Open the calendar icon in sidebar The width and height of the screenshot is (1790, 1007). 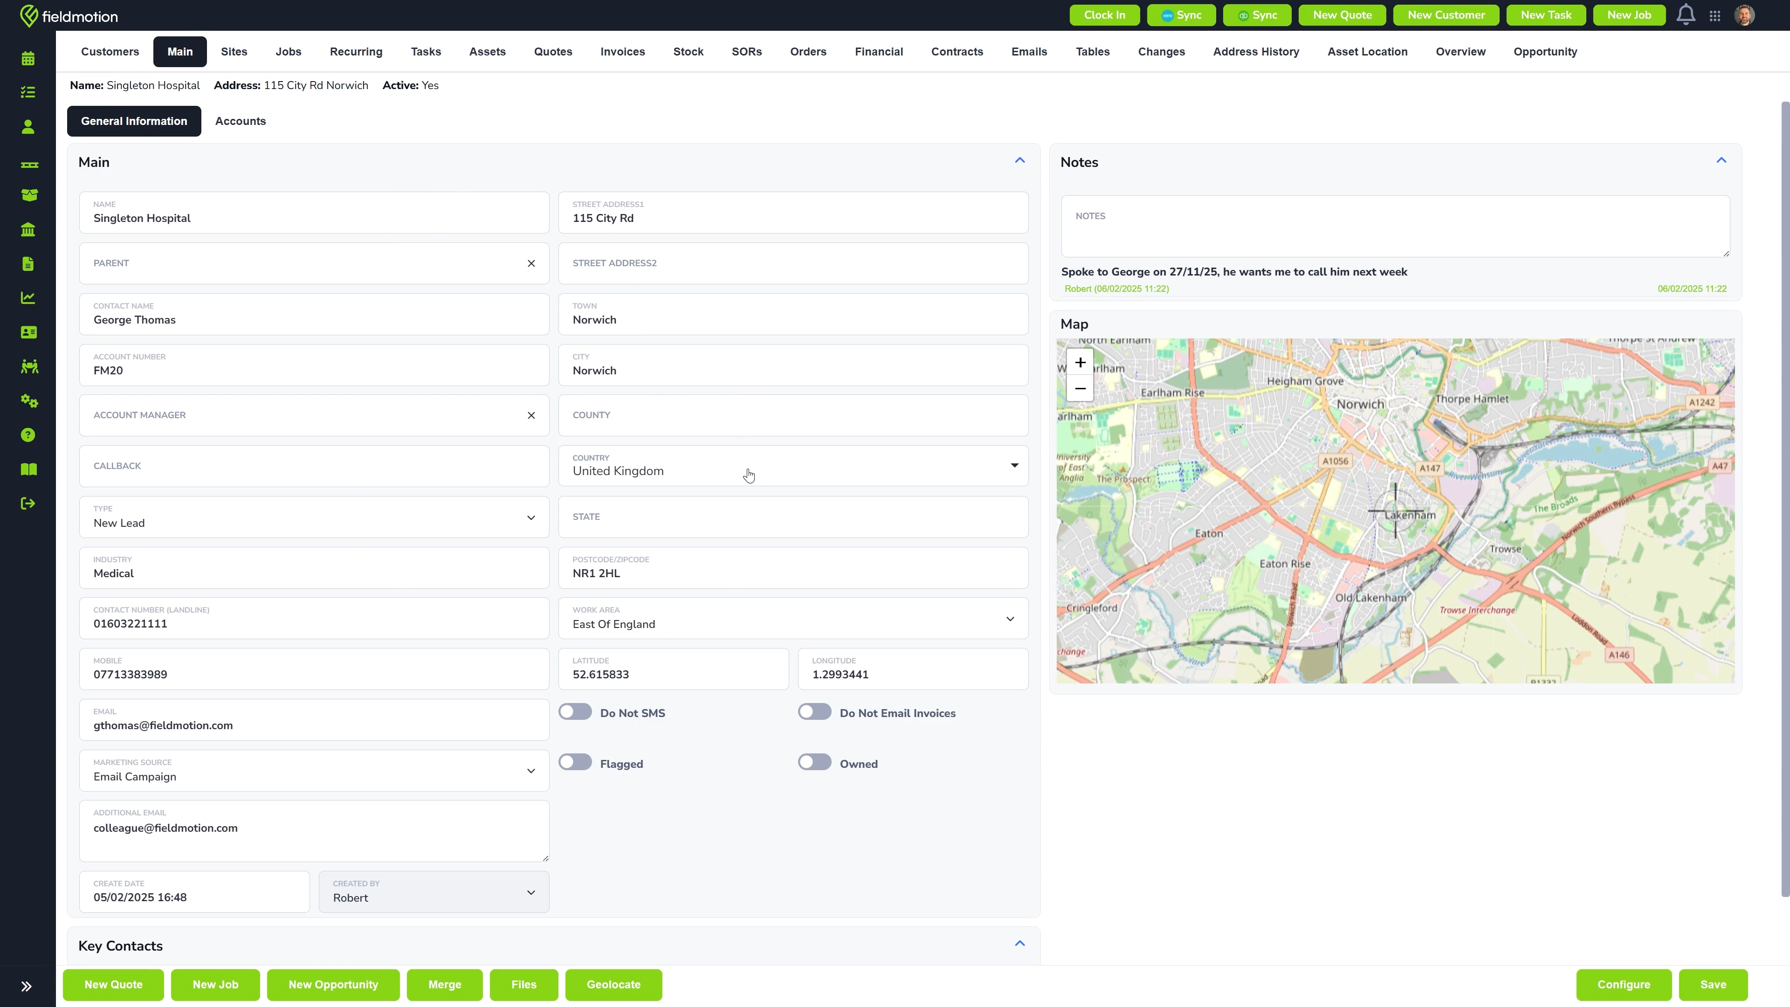click(28, 58)
